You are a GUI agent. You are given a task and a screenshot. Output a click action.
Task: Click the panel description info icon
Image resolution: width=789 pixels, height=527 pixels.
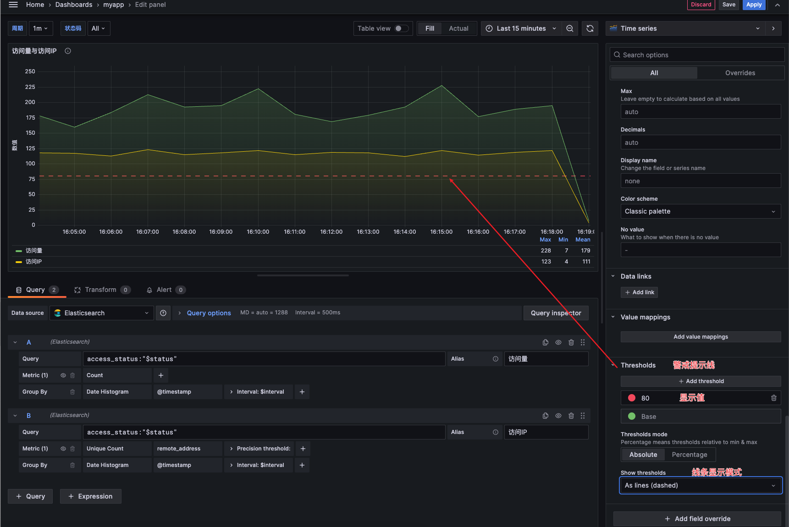point(68,51)
